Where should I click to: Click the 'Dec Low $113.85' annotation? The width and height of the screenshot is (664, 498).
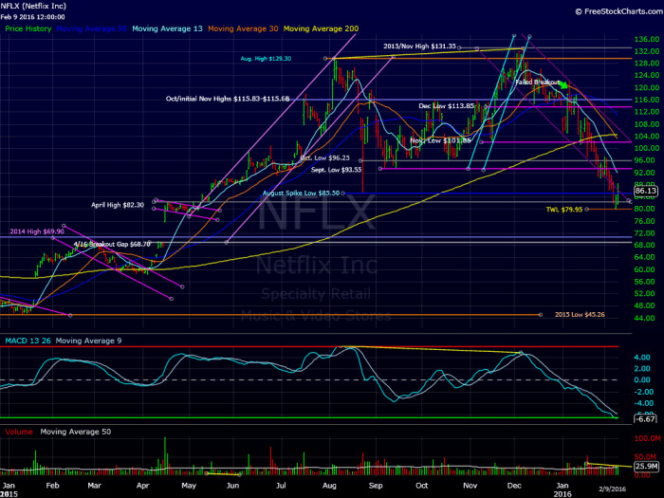click(447, 106)
